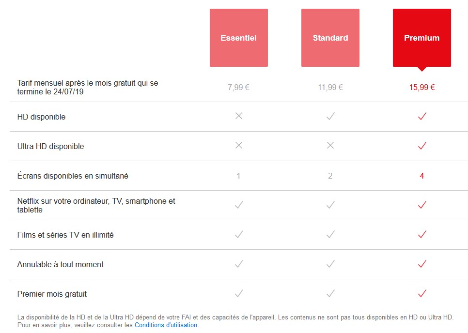Screen dimensions: 468x333
Task: Select the Standard plan box
Action: click(330, 38)
